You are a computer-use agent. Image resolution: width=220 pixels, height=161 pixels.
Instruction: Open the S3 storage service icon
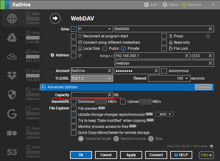pyautogui.click(x=12, y=152)
